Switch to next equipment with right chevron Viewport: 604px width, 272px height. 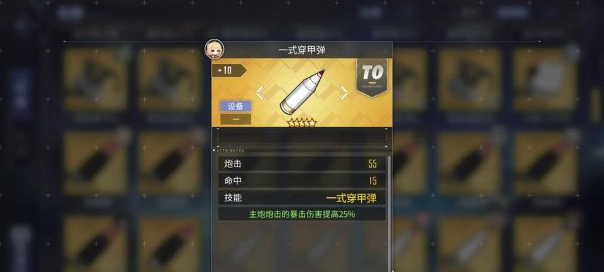click(x=343, y=93)
